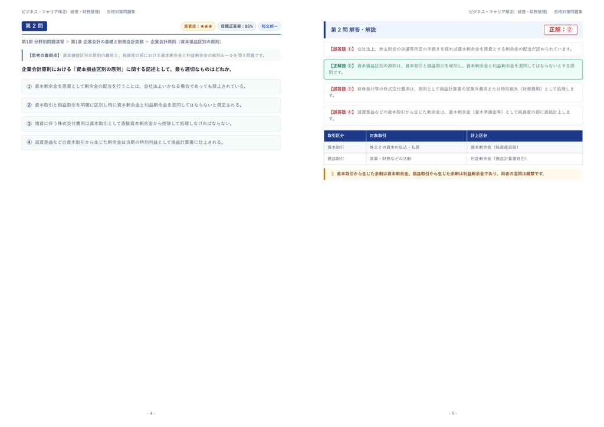Click the 【思考の着眼点】 hint box

(x=151, y=55)
